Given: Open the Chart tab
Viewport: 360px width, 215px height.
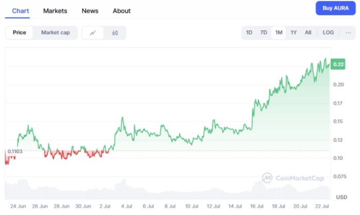Looking at the screenshot, I should [x=21, y=11].
